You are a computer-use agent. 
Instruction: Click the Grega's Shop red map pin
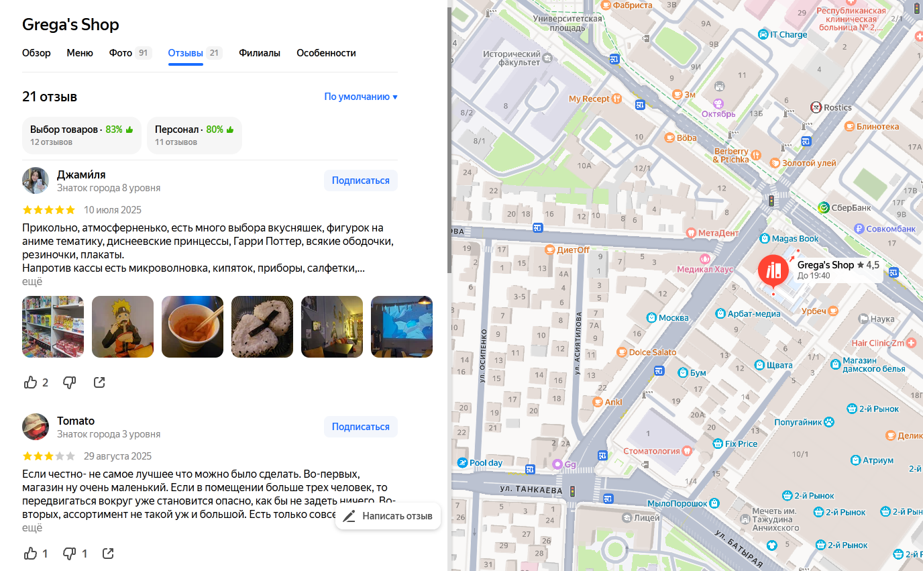(773, 272)
